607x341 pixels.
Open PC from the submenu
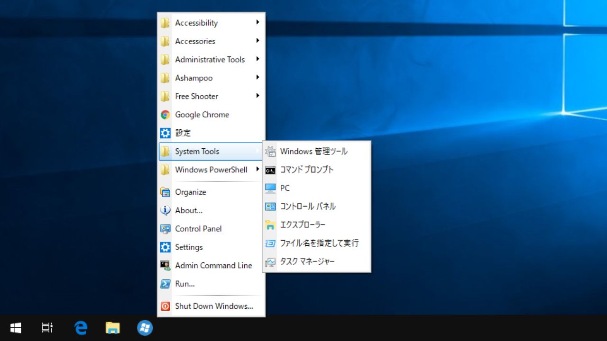click(317, 188)
